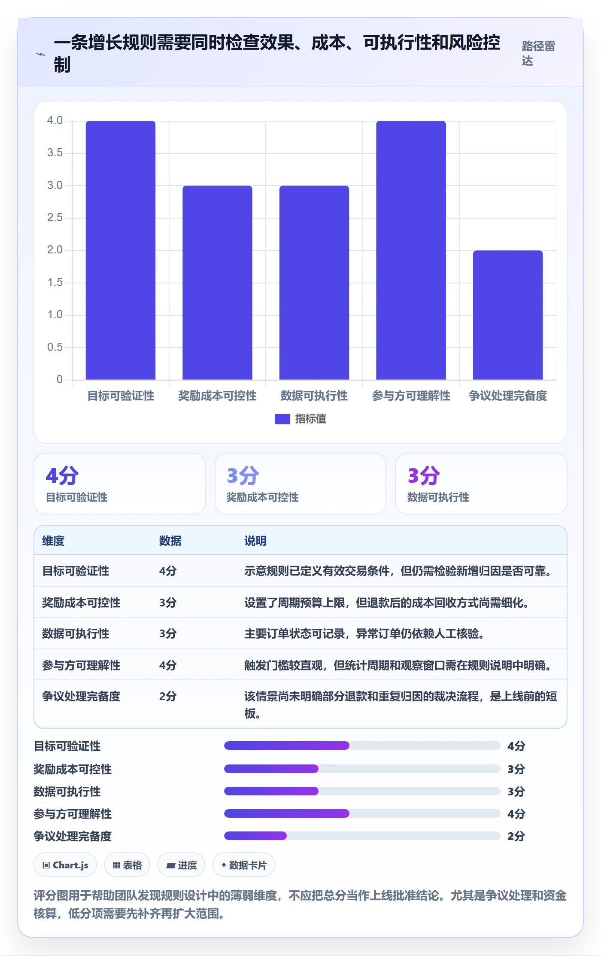Click the 2.0 y-axis tick label
Viewport: 601px width, 956px height.
55,250
